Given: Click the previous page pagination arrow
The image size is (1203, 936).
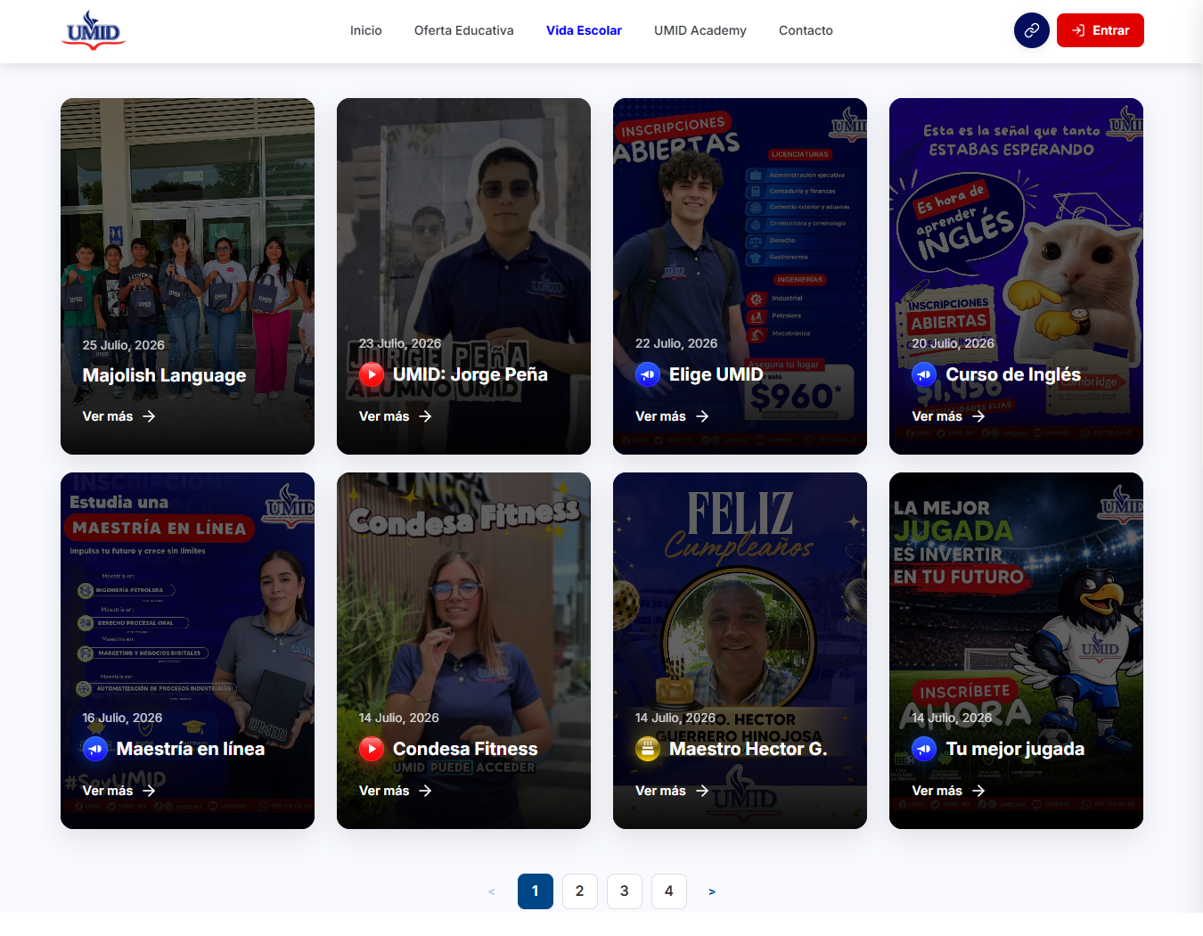Looking at the screenshot, I should pyautogui.click(x=491, y=891).
